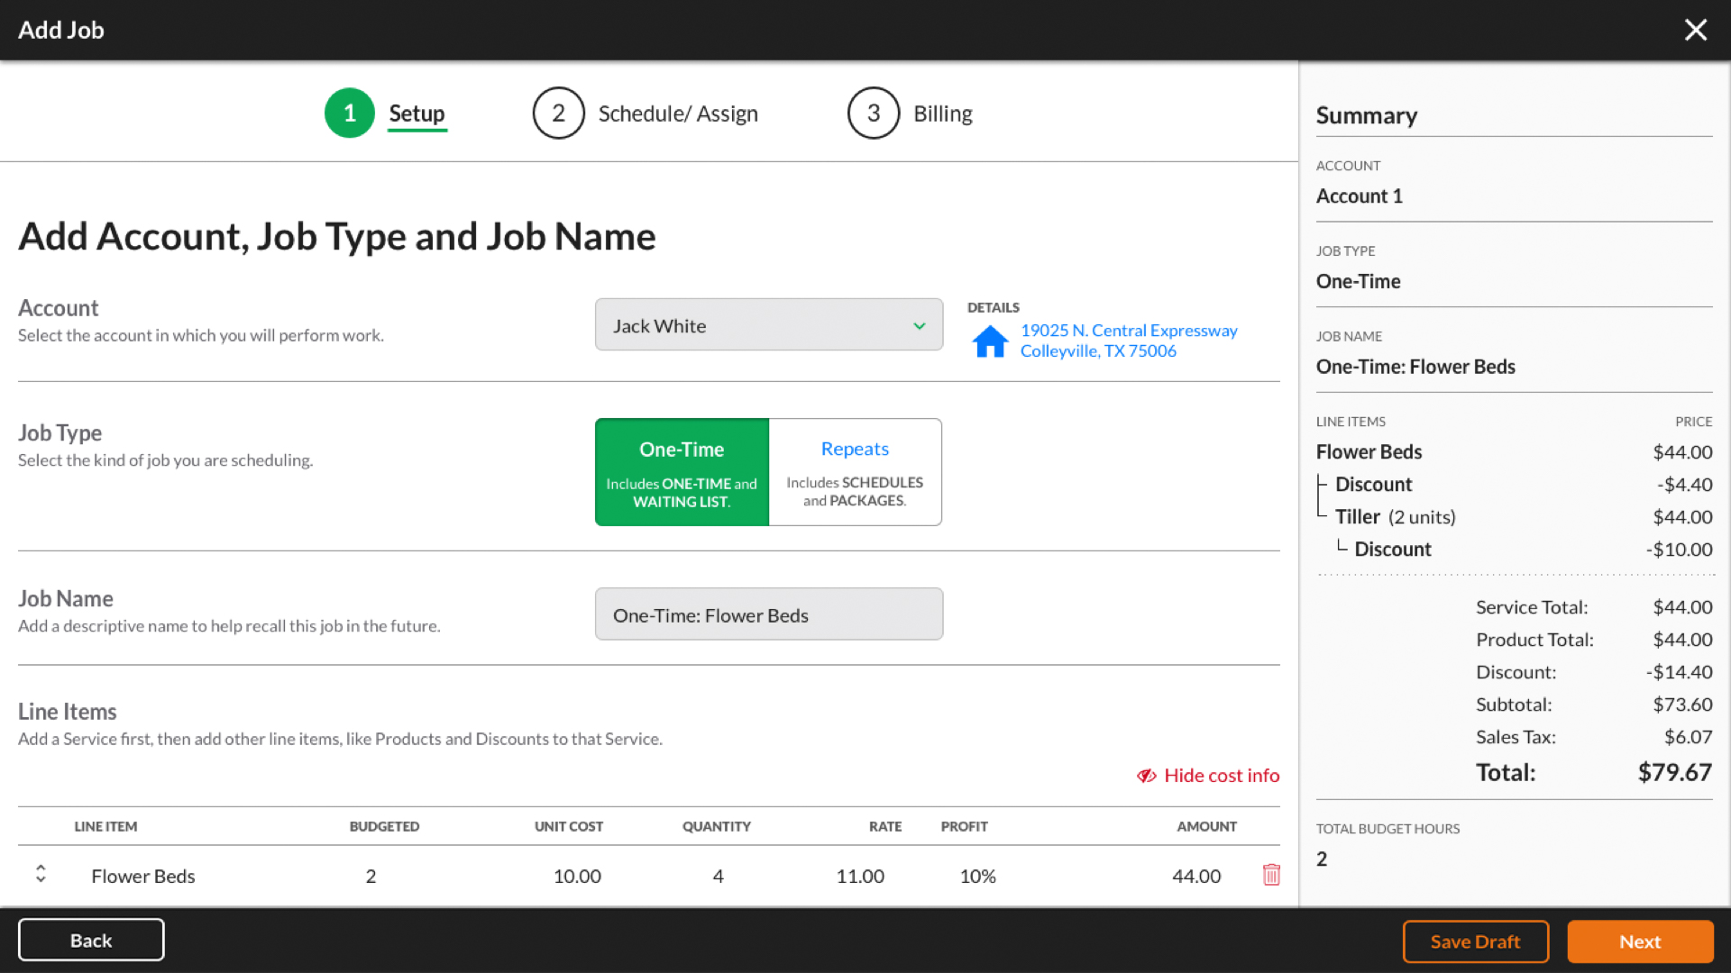Image resolution: width=1731 pixels, height=973 pixels.
Task: Delete the Flower Beds line item via trash icon
Action: (1271, 874)
